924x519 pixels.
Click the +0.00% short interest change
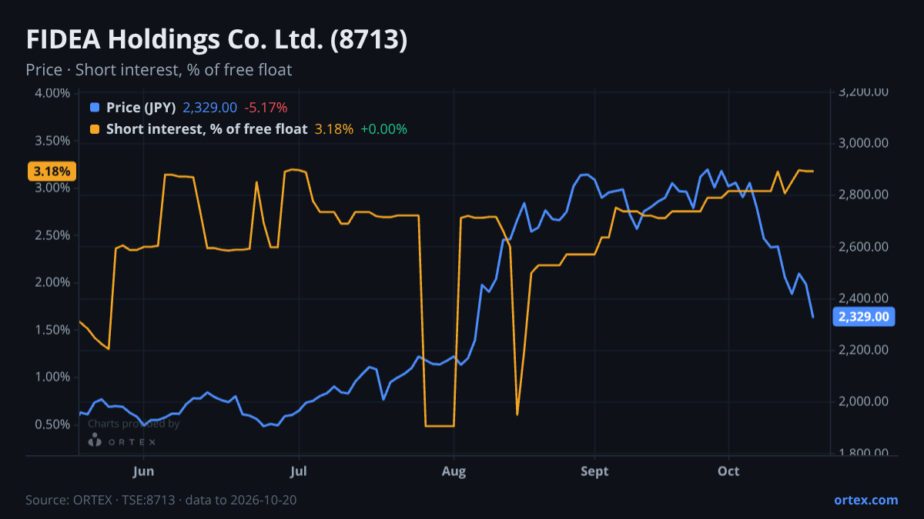(x=383, y=129)
